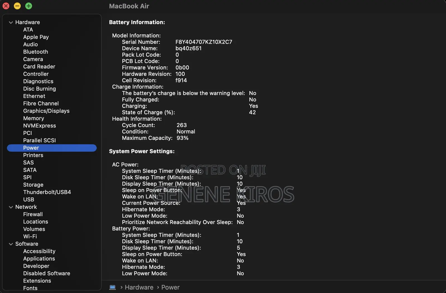Click the Hardware Revision value 100
Image resolution: width=446 pixels, height=293 pixels.
pos(180,74)
